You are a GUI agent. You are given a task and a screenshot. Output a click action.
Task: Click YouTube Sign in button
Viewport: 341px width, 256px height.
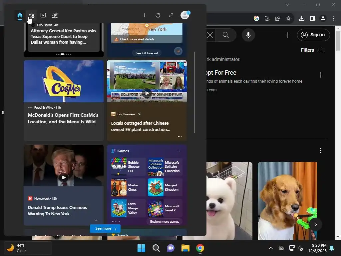point(313,35)
